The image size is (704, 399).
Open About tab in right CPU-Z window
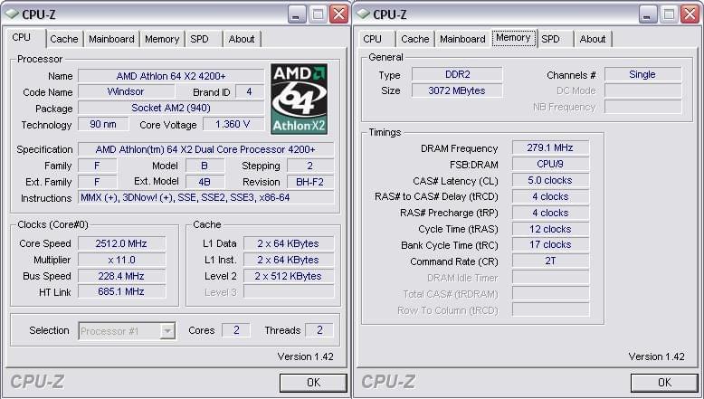coord(593,39)
